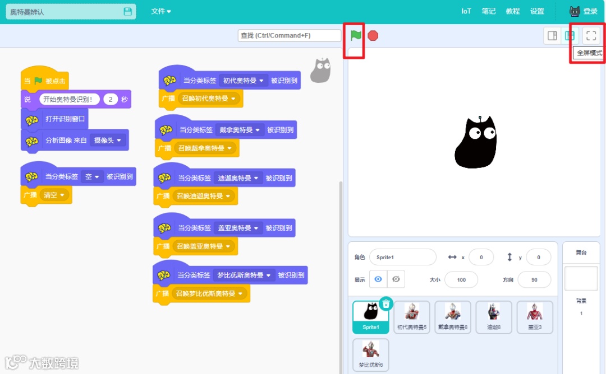Viewport: 606px width, 374px height.
Task: Click the workspace vertical scrollbar
Action: 341,278
